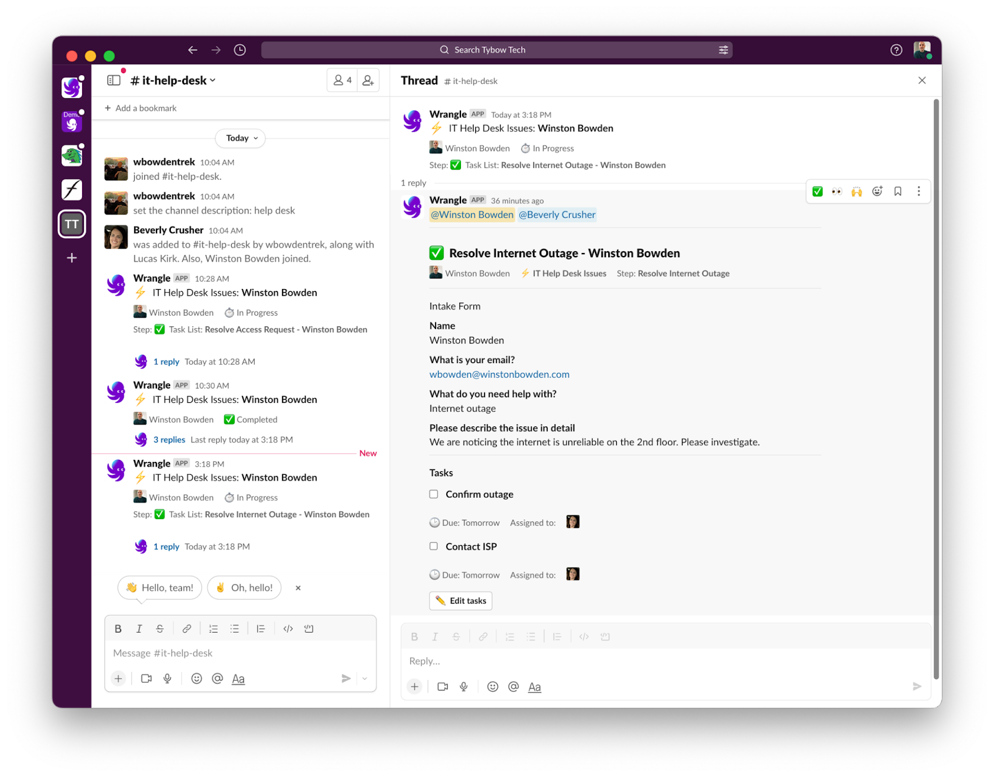The height and width of the screenshot is (777, 994).
Task: Click the @Winston Bowden mention
Action: [x=472, y=214]
